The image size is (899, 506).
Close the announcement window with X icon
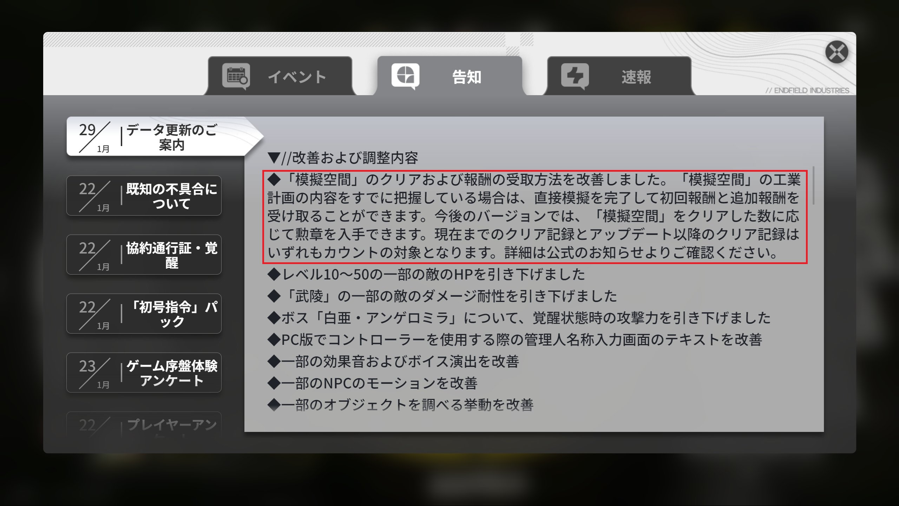(836, 52)
